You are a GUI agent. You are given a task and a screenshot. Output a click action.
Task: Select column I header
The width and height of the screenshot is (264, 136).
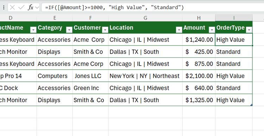(234, 18)
